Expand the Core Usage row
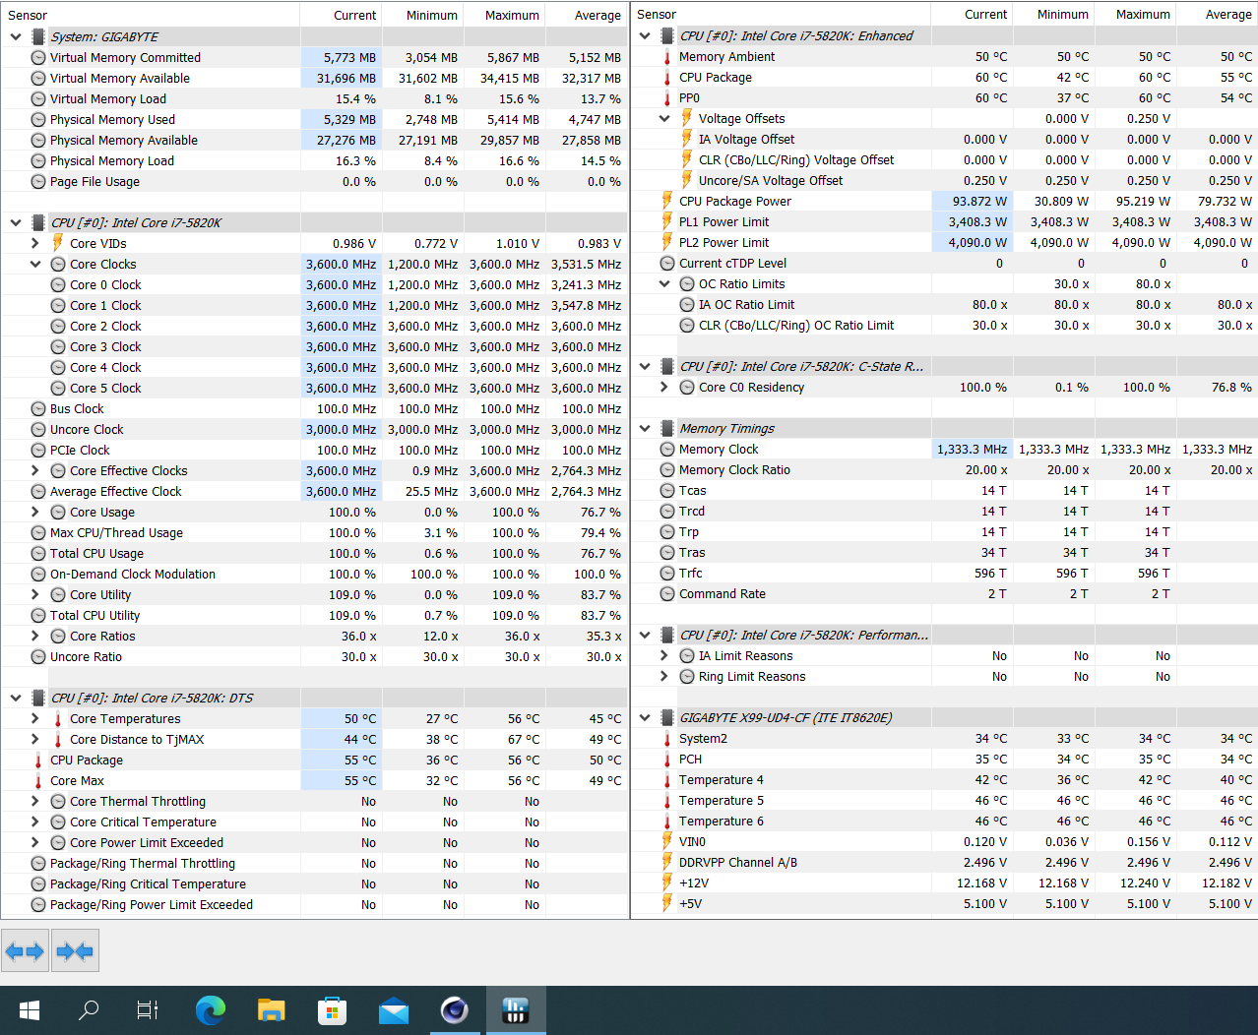The image size is (1258, 1035). [35, 512]
